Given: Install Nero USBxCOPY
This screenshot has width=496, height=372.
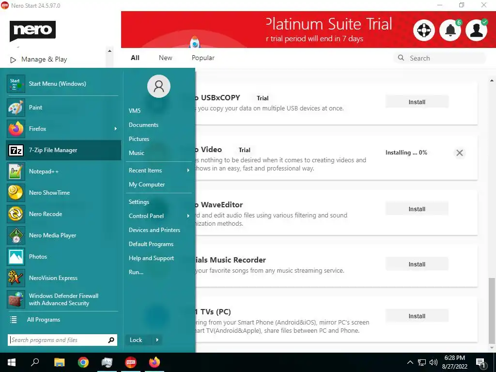Looking at the screenshot, I should coord(417,102).
